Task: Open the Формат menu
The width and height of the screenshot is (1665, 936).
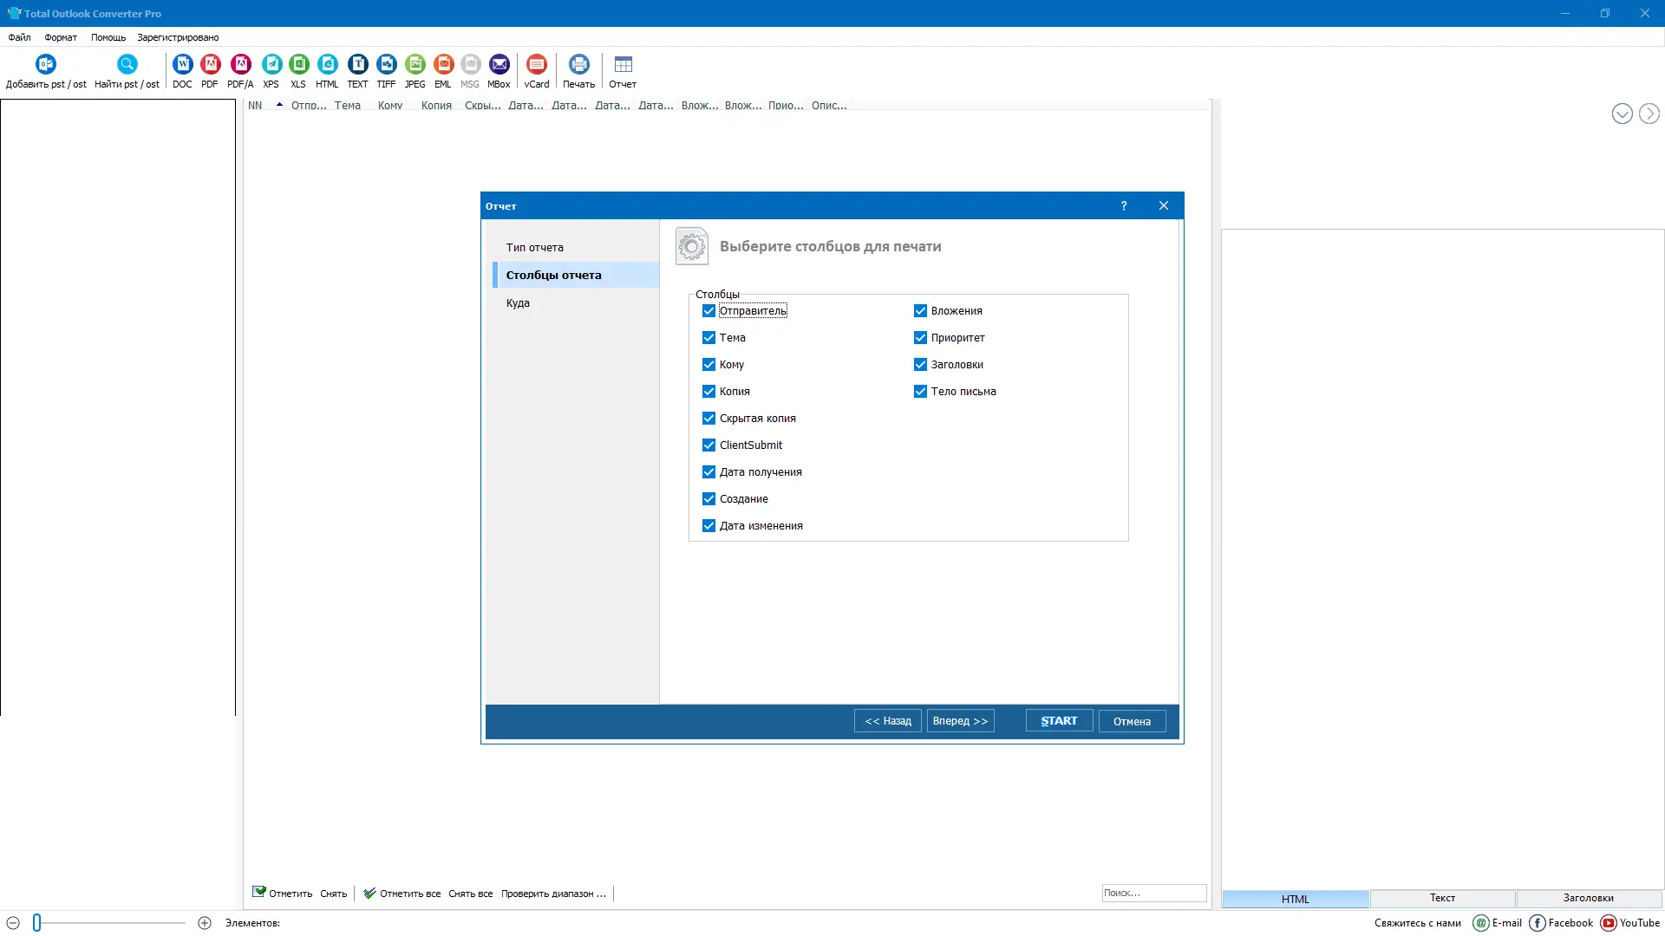Action: coord(61,37)
